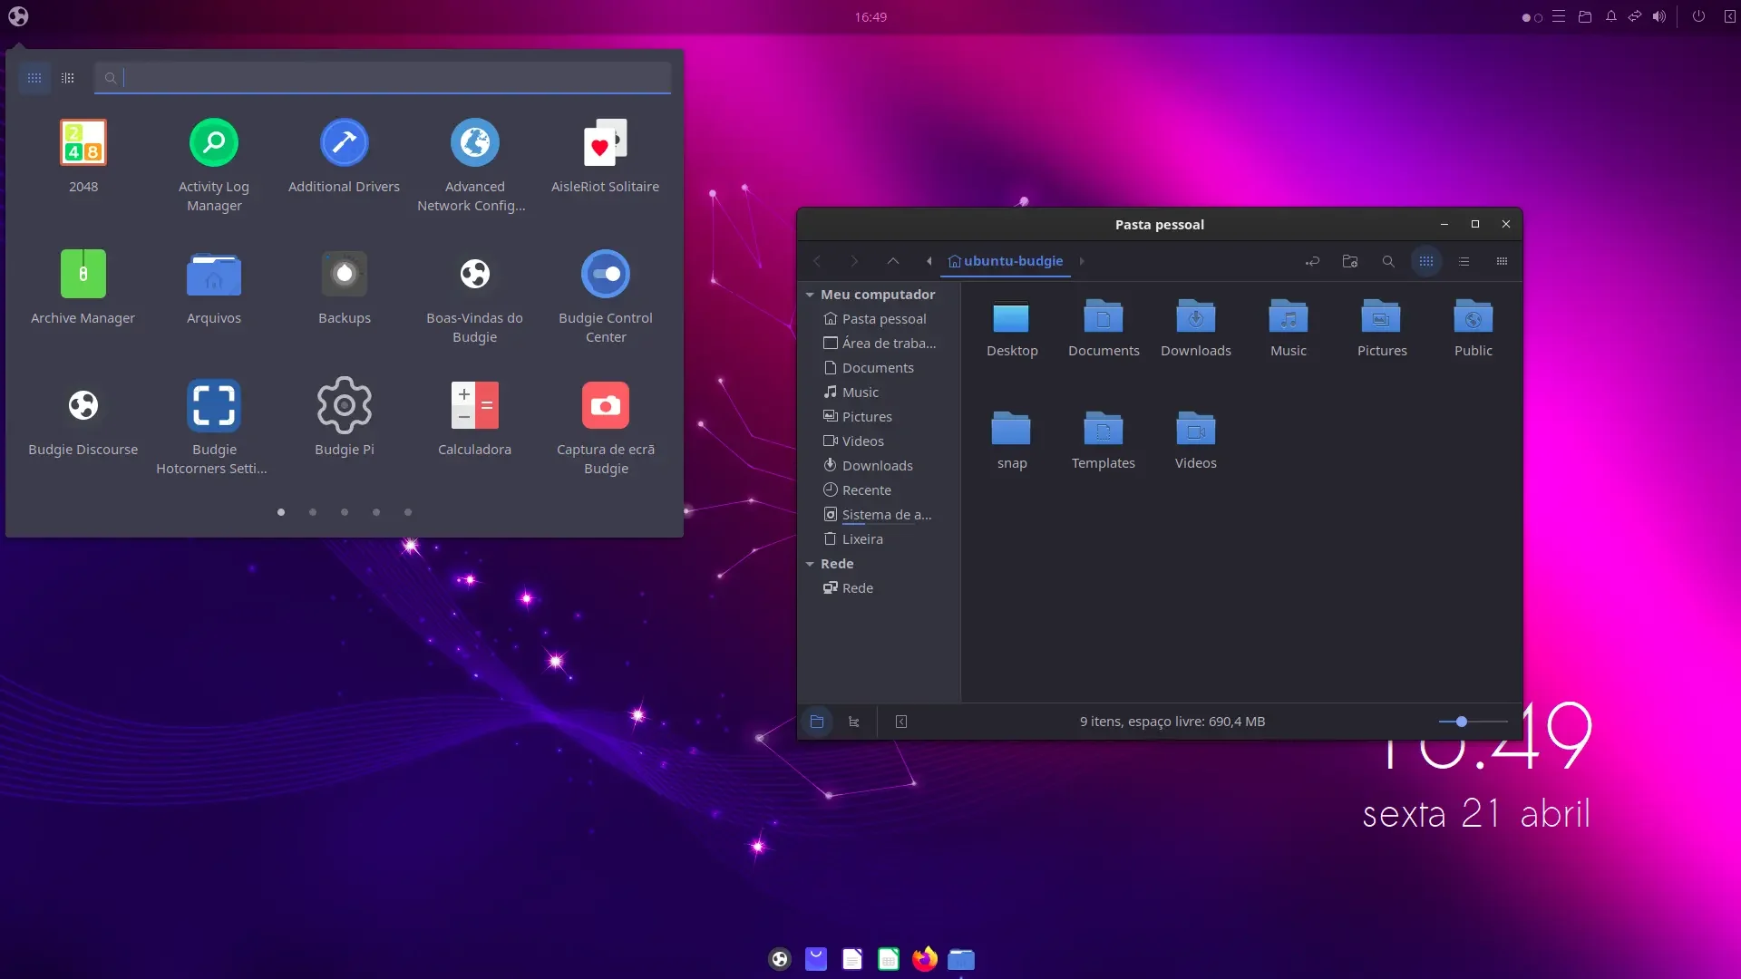Open Firefox from the bottom dock
Viewport: 1741px width, 979px height.
point(925,959)
